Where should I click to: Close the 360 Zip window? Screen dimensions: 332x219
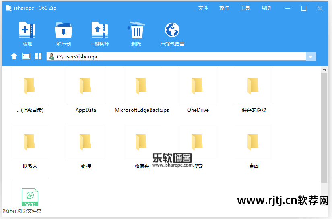coord(320,8)
